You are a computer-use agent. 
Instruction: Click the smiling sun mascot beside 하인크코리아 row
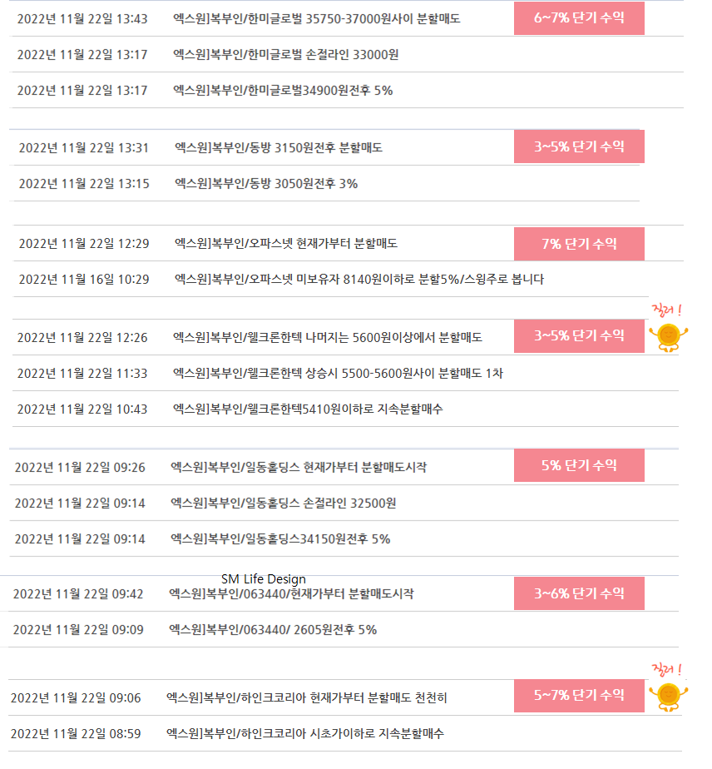(x=669, y=697)
